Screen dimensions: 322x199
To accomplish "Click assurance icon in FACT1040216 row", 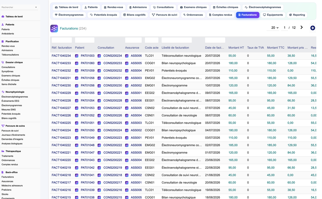I will [x=127, y=190].
